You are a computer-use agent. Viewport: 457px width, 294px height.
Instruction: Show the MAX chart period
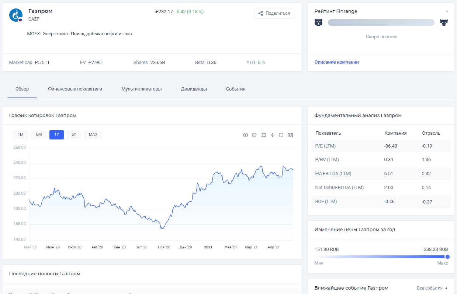click(93, 135)
